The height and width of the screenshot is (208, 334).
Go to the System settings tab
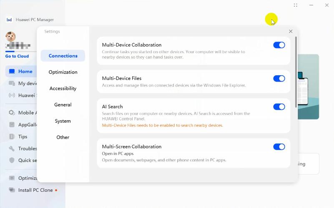(63, 121)
